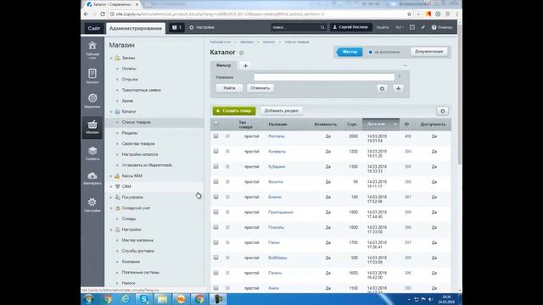Image resolution: width=543 pixels, height=305 pixels.
Task: Click the panel layout icon in top bar
Action: (412, 27)
